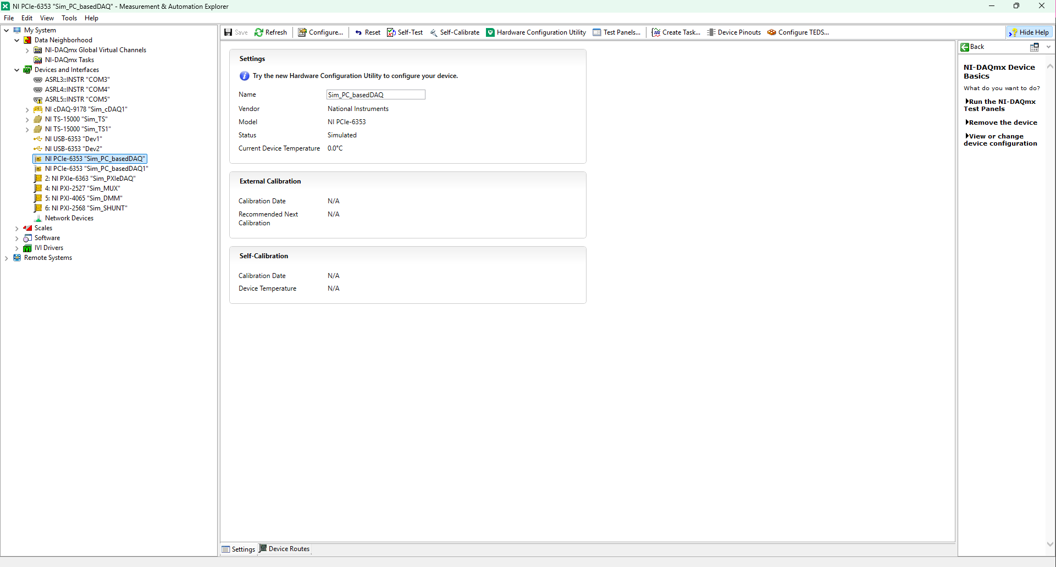Select NI PXIe-6363 "Sim_PXIeDAQ" in tree
This screenshot has width=1056, height=567.
pos(90,179)
